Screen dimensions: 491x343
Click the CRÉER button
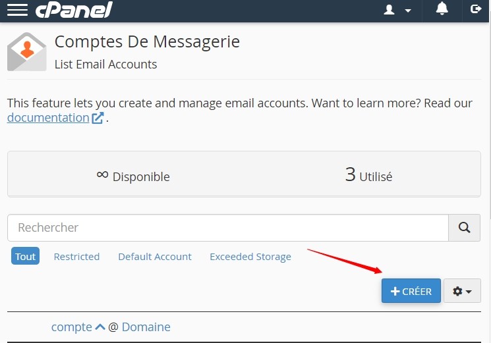(411, 291)
